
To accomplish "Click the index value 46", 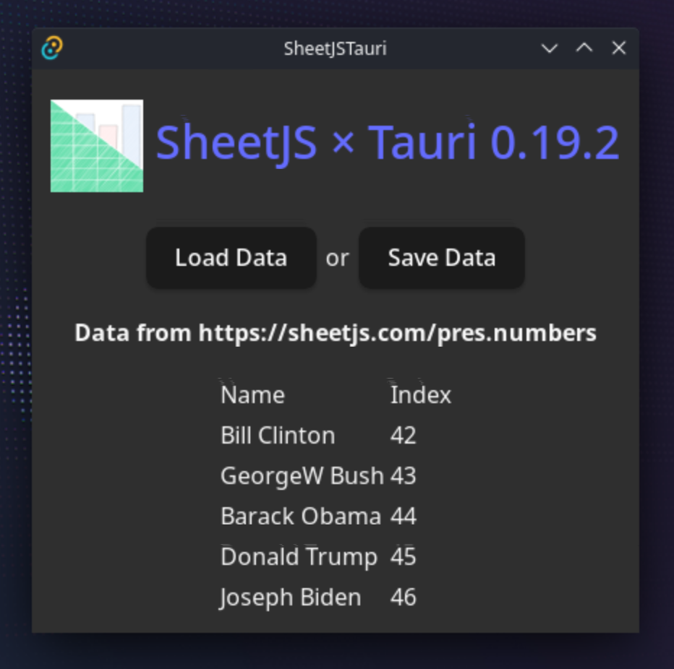I will tap(403, 597).
